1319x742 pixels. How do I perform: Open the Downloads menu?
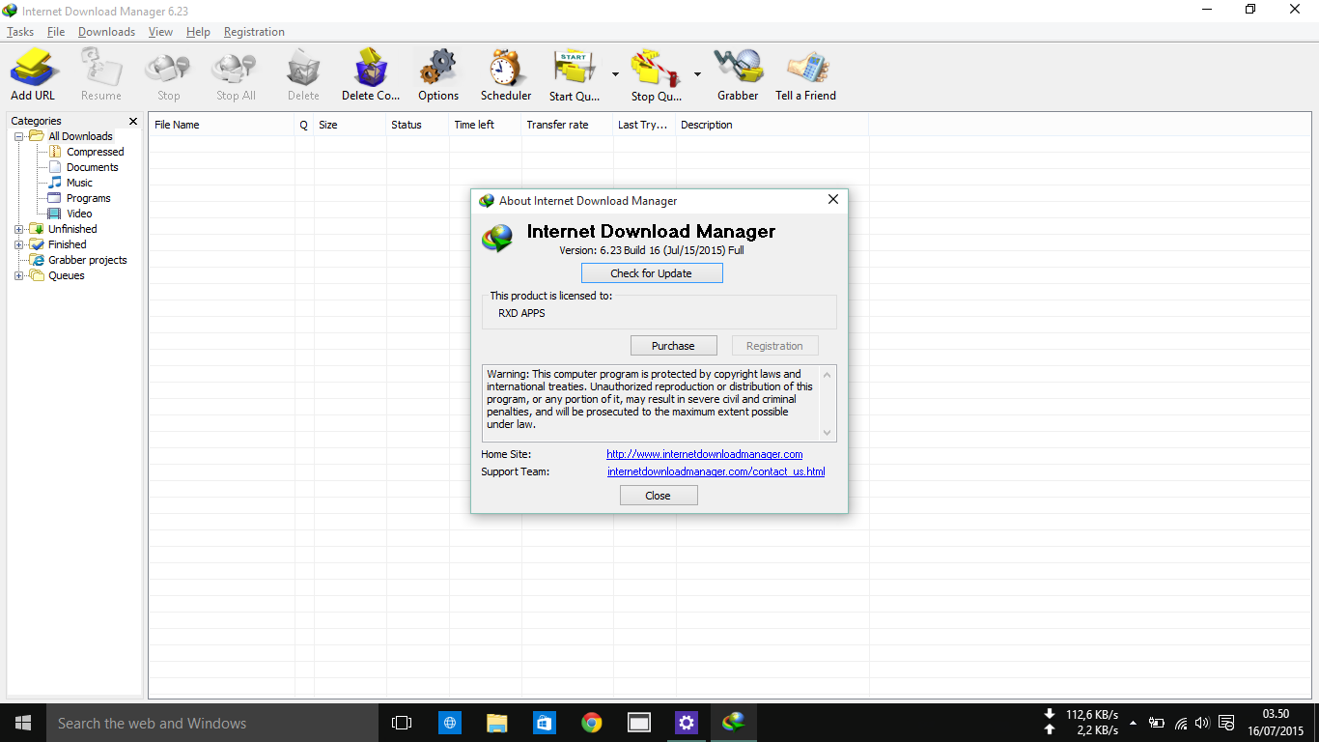point(106,32)
